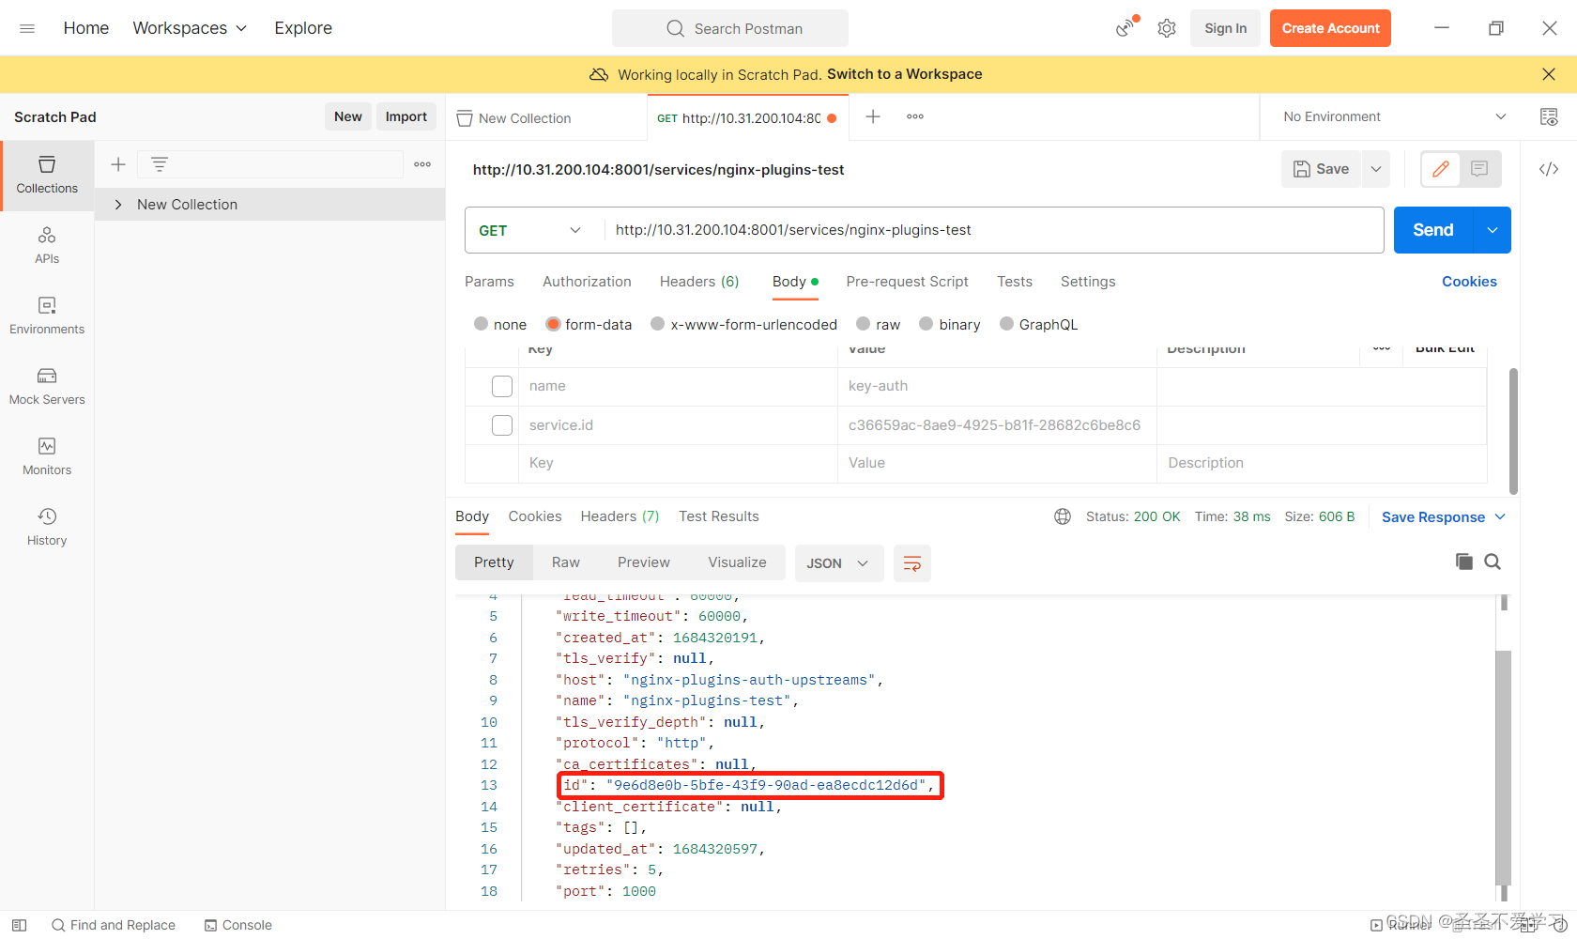This screenshot has height=939, width=1577.
Task: Open Environments sidebar panel
Action: coord(47,316)
